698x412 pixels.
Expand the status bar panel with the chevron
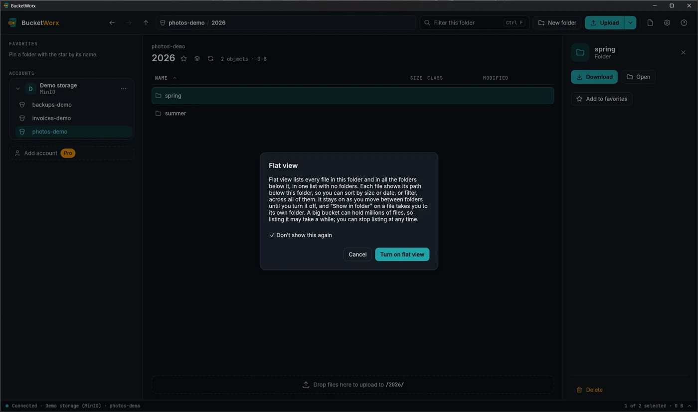pyautogui.click(x=690, y=406)
